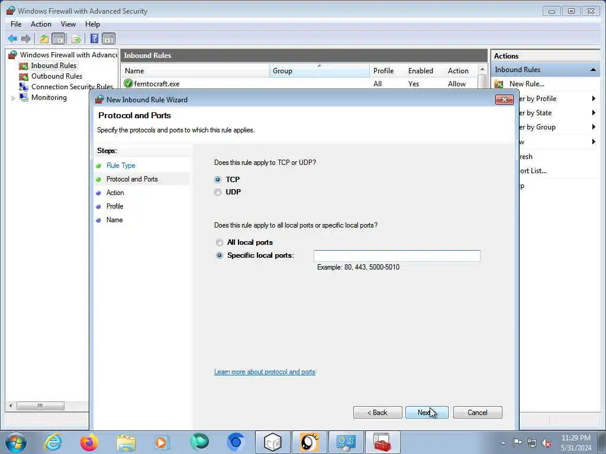606x454 pixels.
Task: Expand the View submenu arrow in Actions
Action: (594, 142)
